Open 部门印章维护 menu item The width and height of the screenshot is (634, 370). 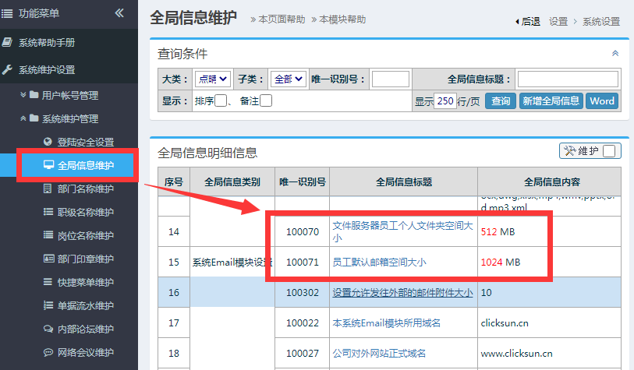[86, 259]
